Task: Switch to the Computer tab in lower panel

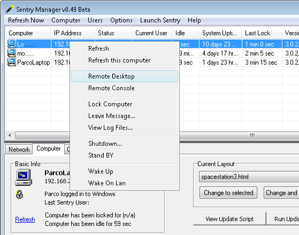Action: [49, 148]
